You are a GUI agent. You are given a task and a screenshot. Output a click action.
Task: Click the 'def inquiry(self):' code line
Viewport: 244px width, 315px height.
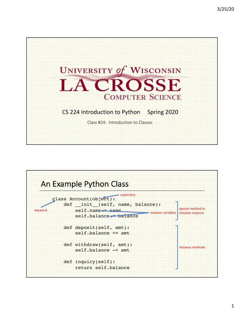click(89, 262)
